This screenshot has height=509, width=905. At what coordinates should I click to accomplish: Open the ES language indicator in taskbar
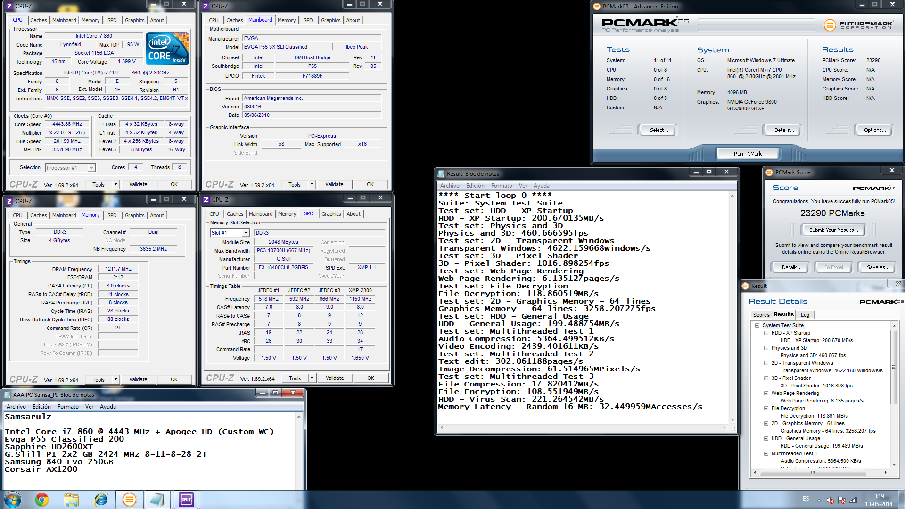[x=806, y=499]
